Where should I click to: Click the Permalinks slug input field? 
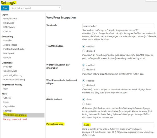118,125
